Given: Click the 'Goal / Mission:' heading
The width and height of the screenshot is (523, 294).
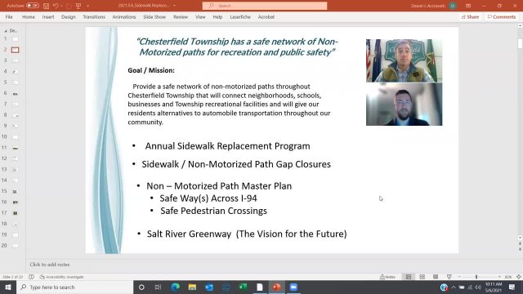Looking at the screenshot, I should (x=151, y=70).
